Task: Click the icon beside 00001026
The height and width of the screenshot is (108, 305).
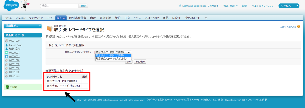Action: 7,60
